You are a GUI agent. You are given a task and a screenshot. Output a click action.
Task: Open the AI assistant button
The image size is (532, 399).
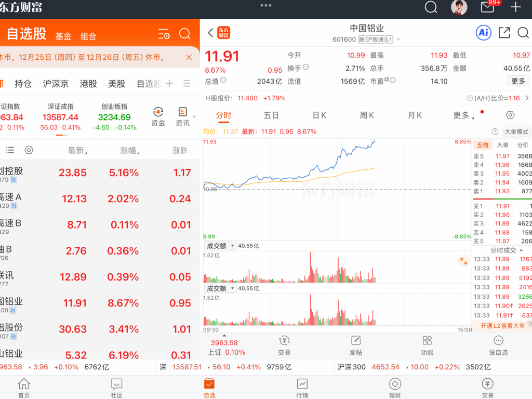pyautogui.click(x=484, y=33)
